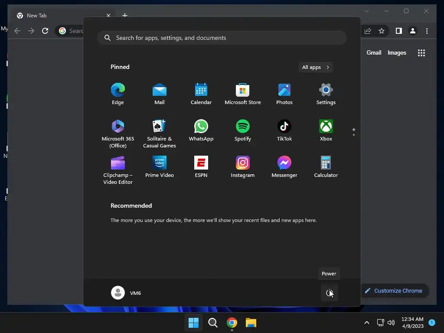The width and height of the screenshot is (444, 333).
Task: Share this page from Chrome toolbar
Action: tap(368, 31)
